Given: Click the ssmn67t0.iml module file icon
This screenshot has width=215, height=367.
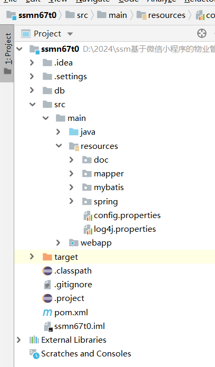Looking at the screenshot, I should click(x=48, y=326).
